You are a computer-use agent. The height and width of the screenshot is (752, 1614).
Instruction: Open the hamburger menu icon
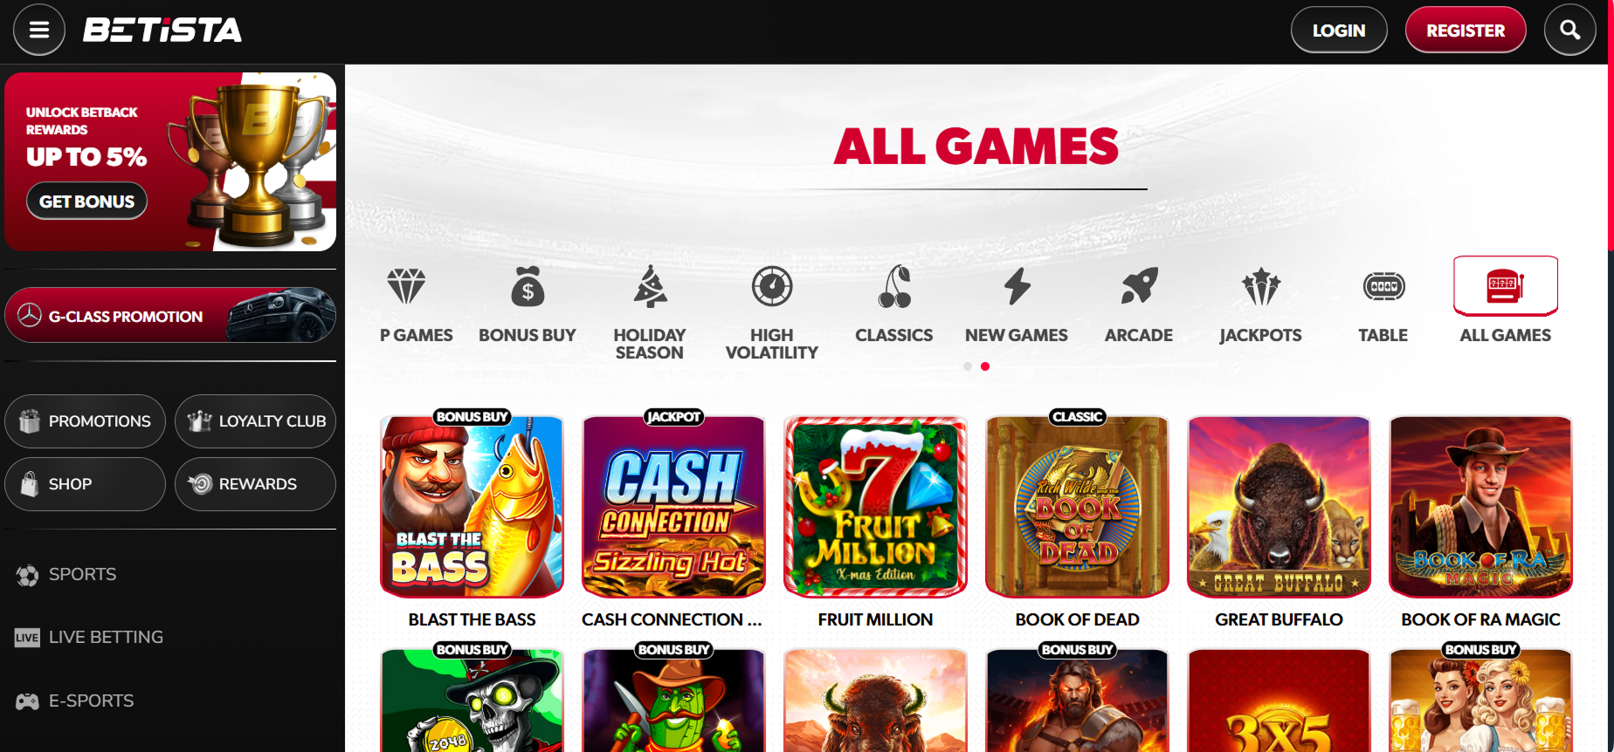pyautogui.click(x=39, y=31)
